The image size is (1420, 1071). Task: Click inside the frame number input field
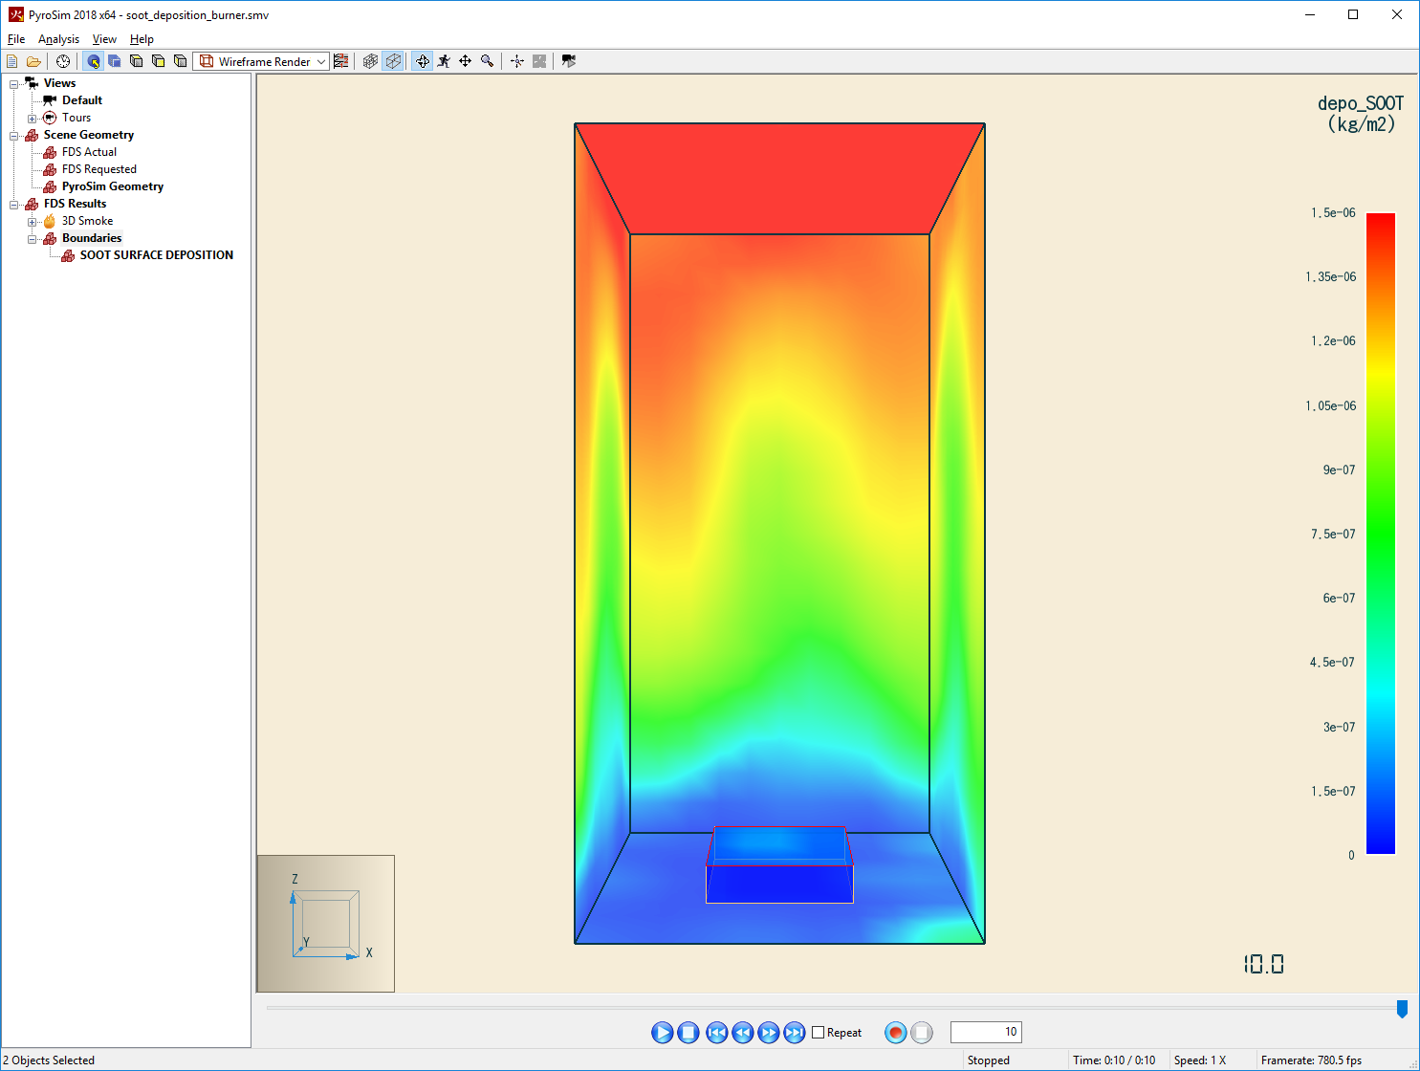click(985, 1032)
